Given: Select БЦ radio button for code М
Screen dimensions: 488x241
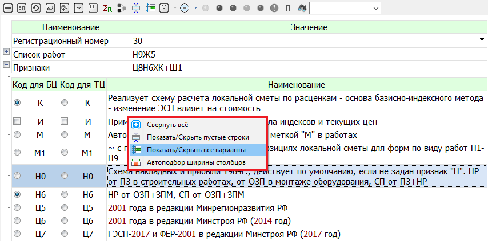Looking at the screenshot, I should (17, 134).
